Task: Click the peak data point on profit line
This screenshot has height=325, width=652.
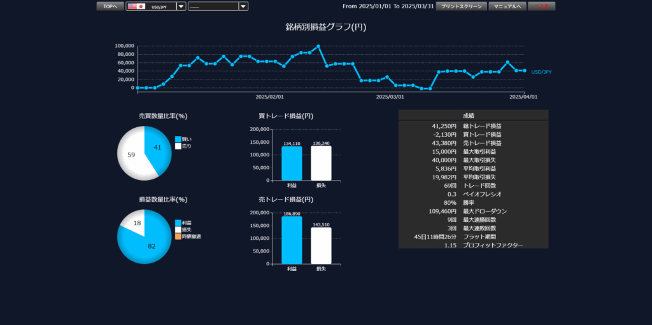Action: tap(318, 46)
